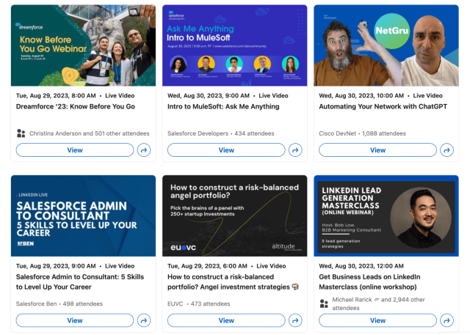Click date 'Wed, Aug 30, 2023, 12:00 AM'

(x=361, y=266)
